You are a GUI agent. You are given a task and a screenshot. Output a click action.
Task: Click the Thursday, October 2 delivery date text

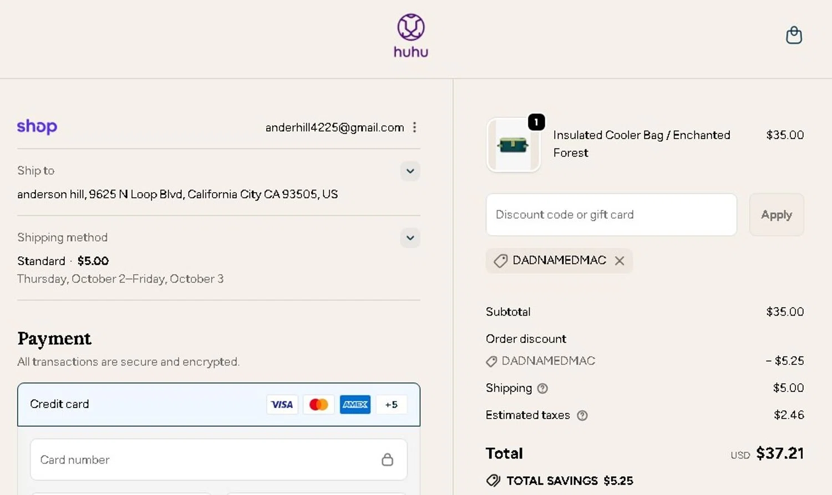point(120,279)
